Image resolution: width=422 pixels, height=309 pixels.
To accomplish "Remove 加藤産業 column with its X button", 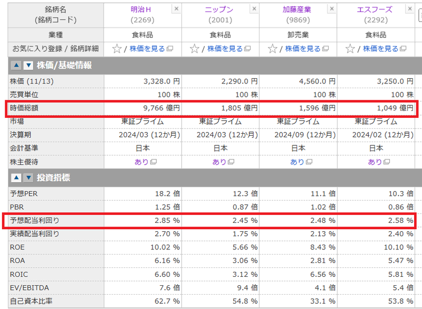I will [x=332, y=9].
